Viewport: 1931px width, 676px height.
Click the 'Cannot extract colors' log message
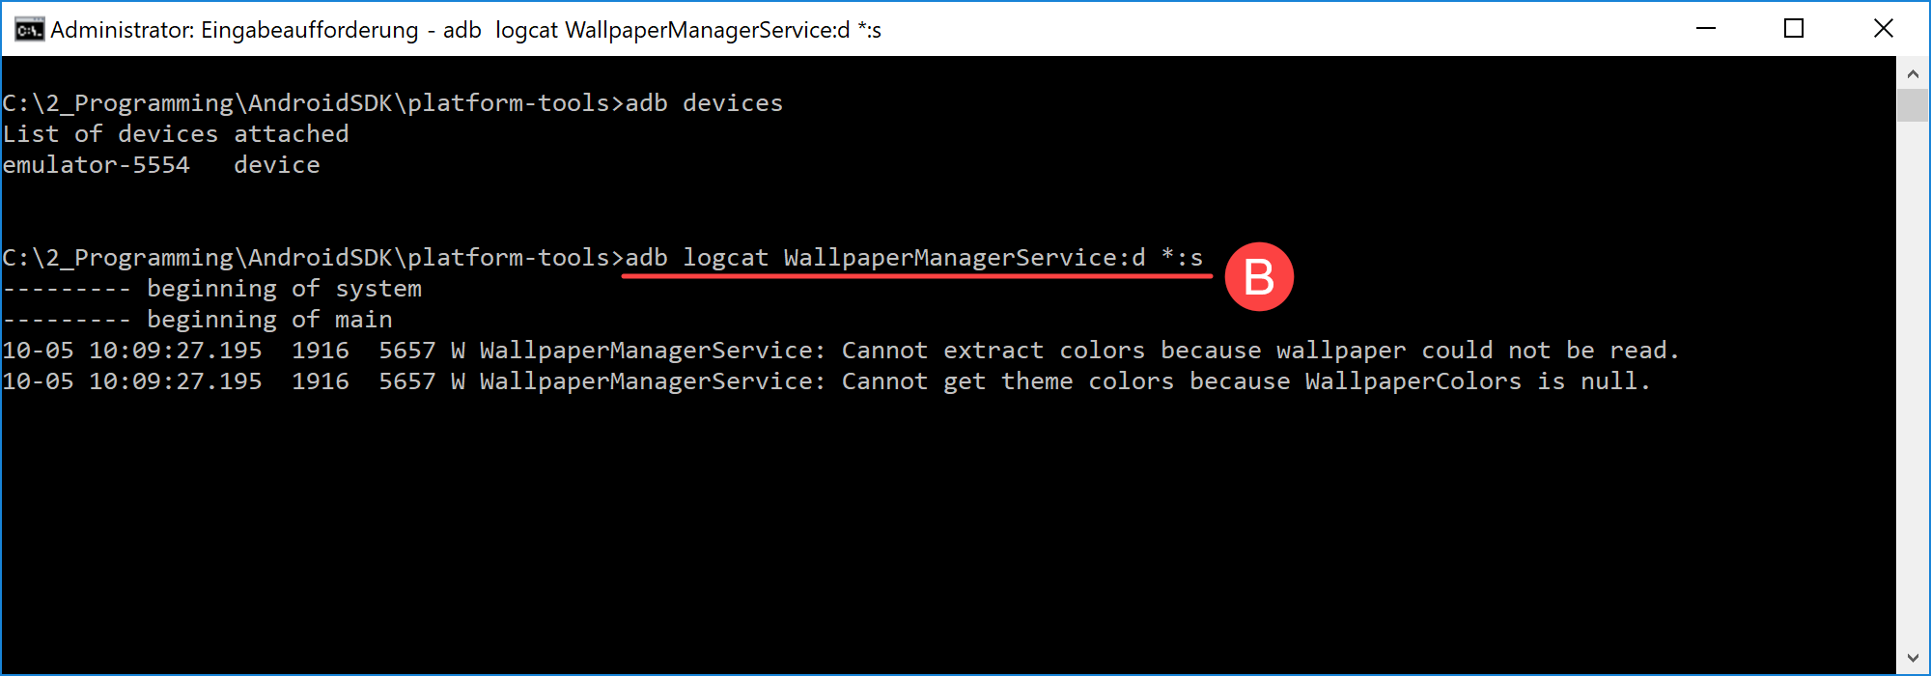[x=1260, y=351]
